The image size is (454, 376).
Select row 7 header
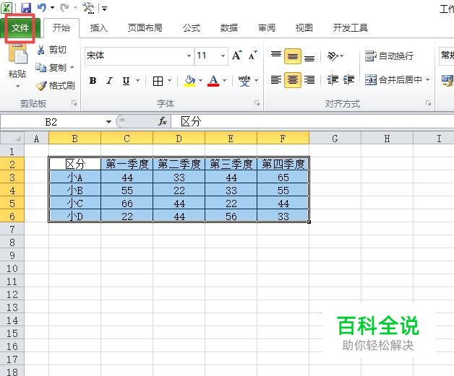12,229
